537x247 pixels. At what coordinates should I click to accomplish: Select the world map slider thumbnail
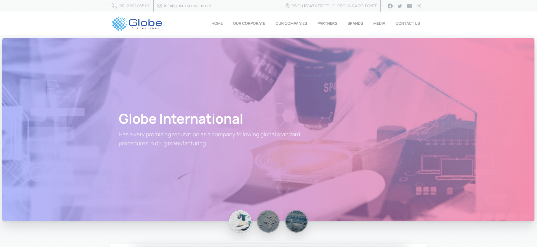pos(268,221)
